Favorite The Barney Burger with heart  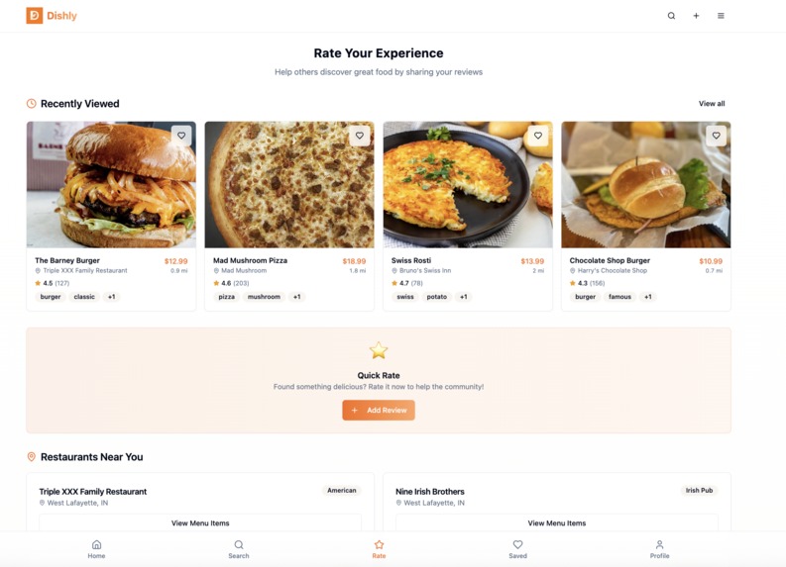tap(181, 136)
